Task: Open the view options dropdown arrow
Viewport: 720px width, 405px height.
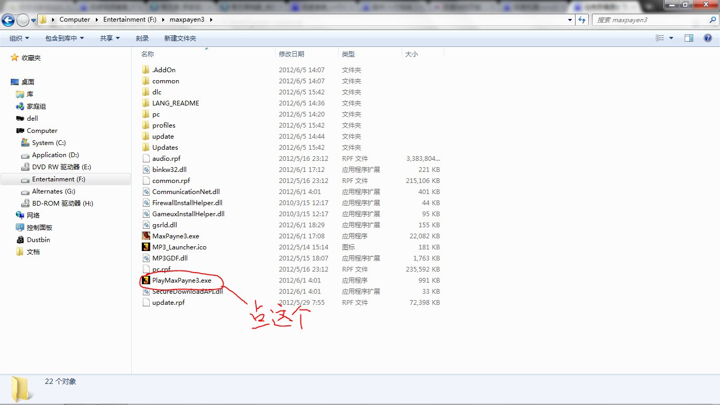Action: [x=671, y=38]
